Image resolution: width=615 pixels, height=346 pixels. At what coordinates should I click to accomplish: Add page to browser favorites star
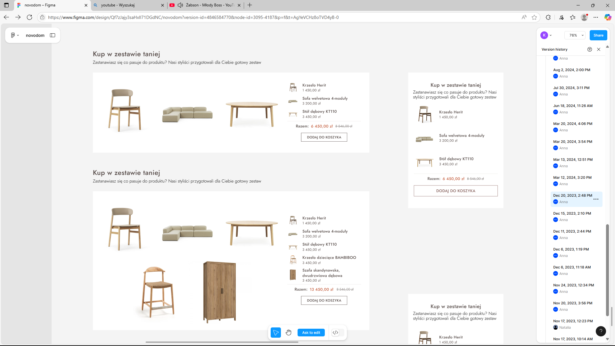534,17
